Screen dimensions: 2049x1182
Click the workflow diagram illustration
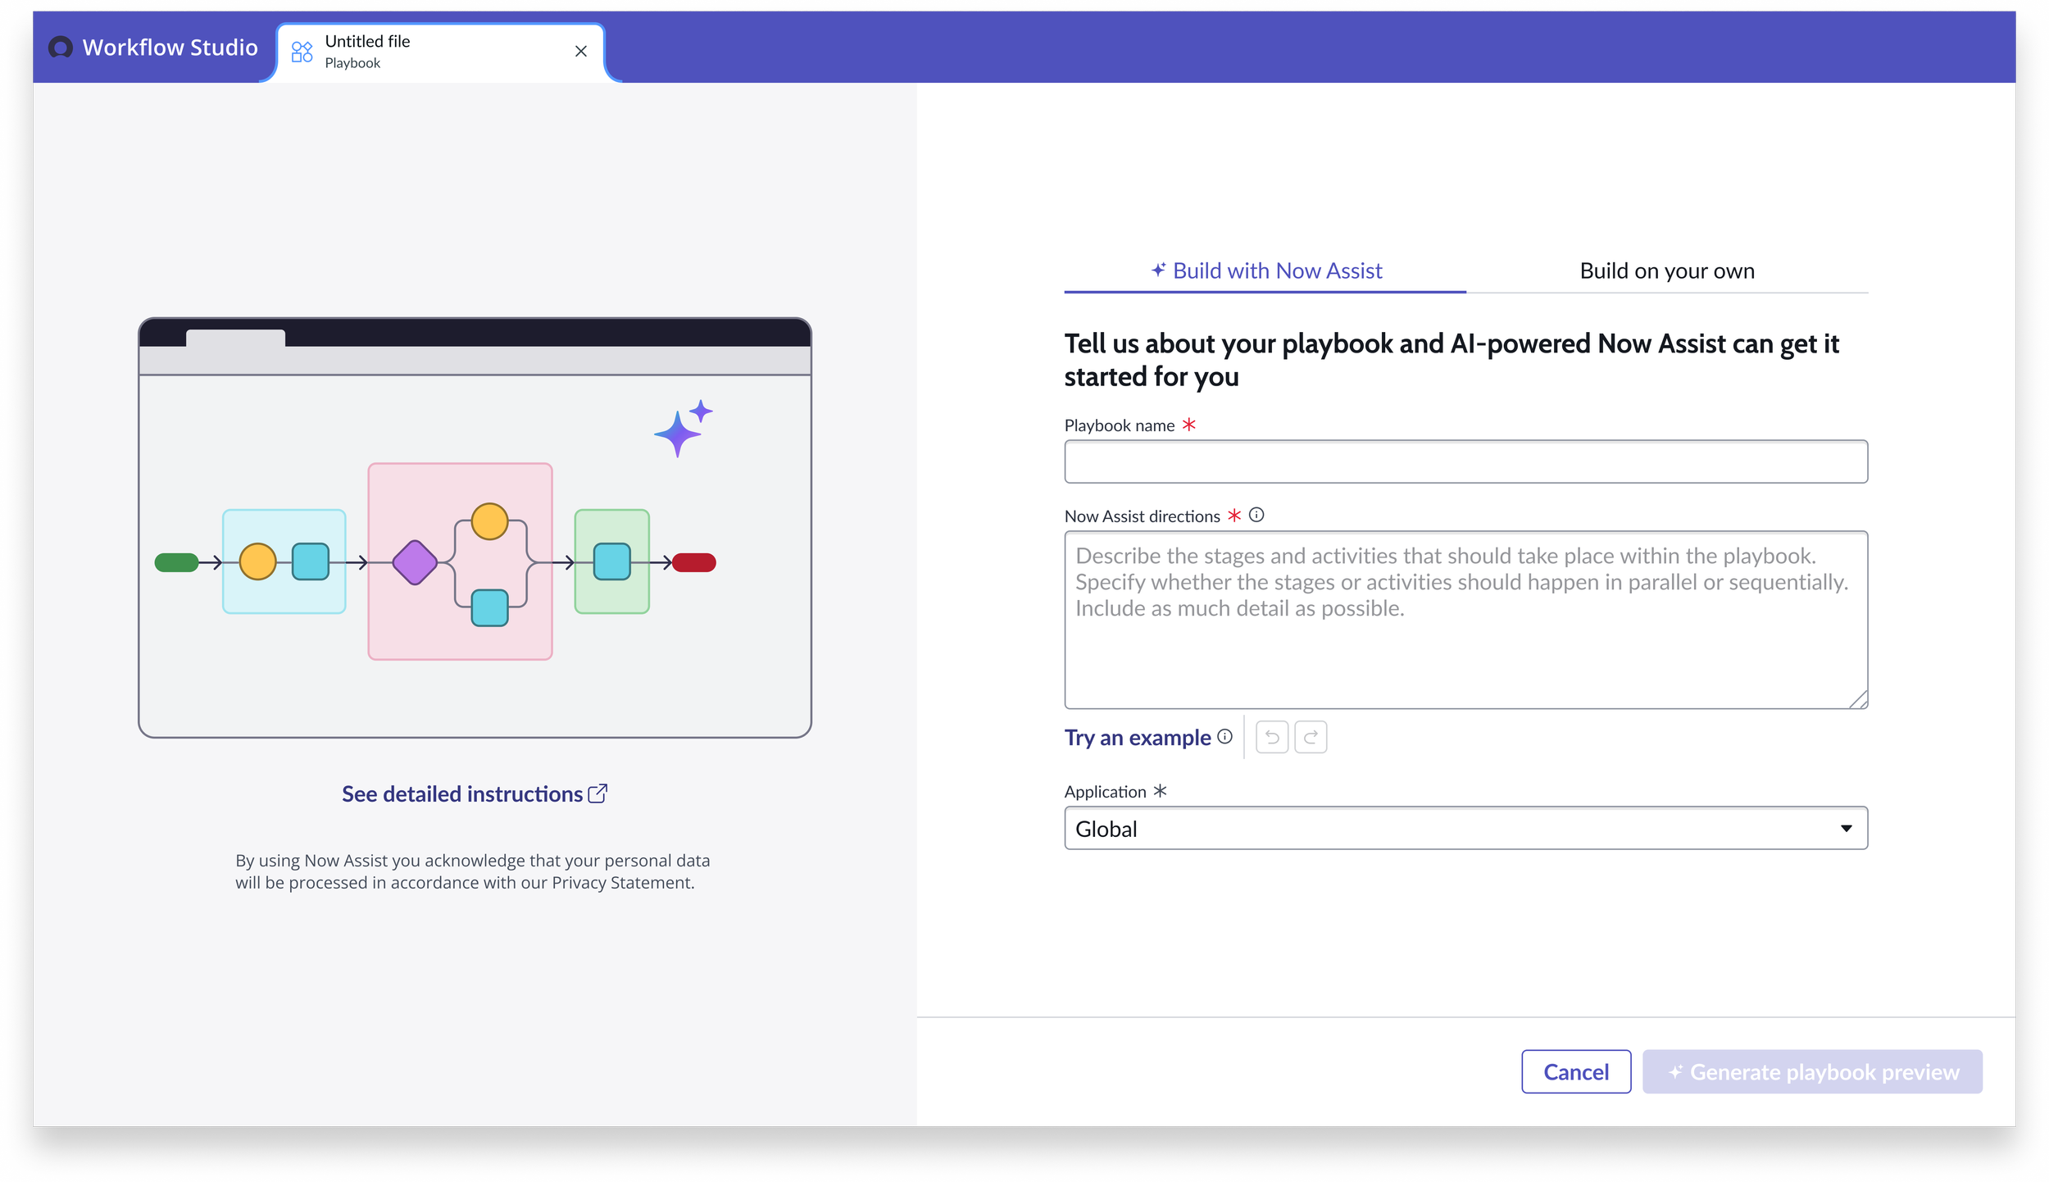click(x=474, y=529)
